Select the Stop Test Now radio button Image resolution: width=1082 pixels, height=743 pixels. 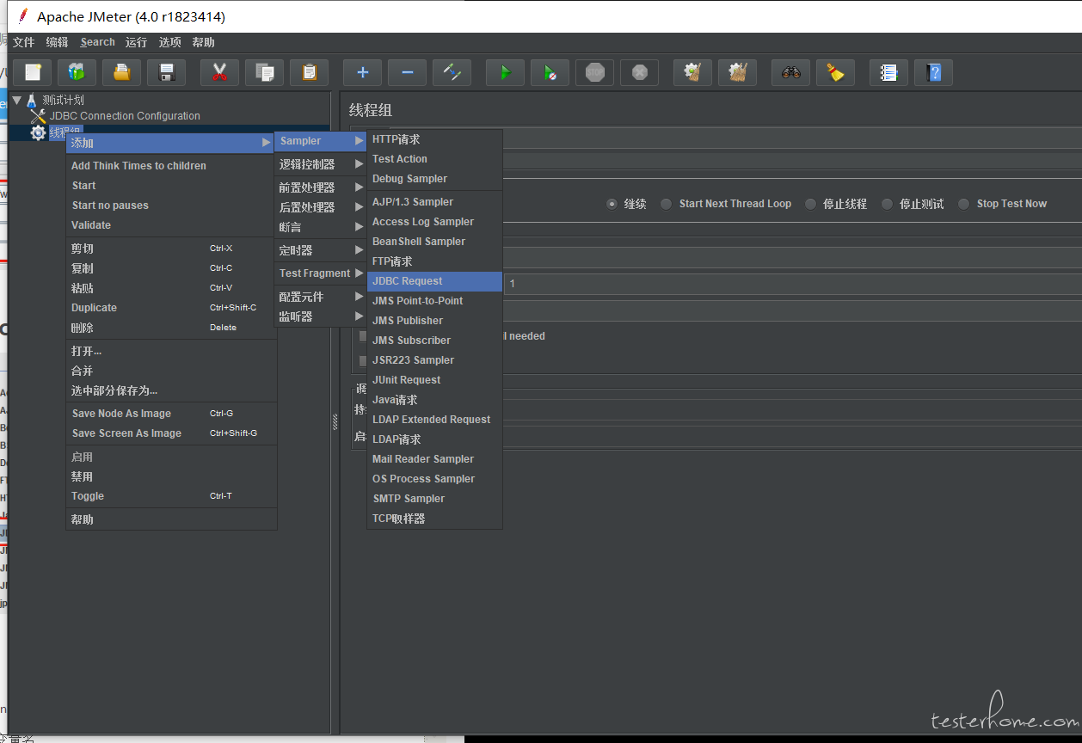coord(964,204)
